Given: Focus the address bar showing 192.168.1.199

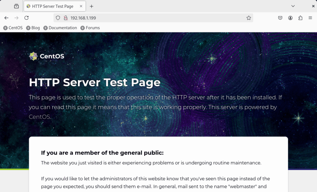Looking at the screenshot, I should point(153,18).
